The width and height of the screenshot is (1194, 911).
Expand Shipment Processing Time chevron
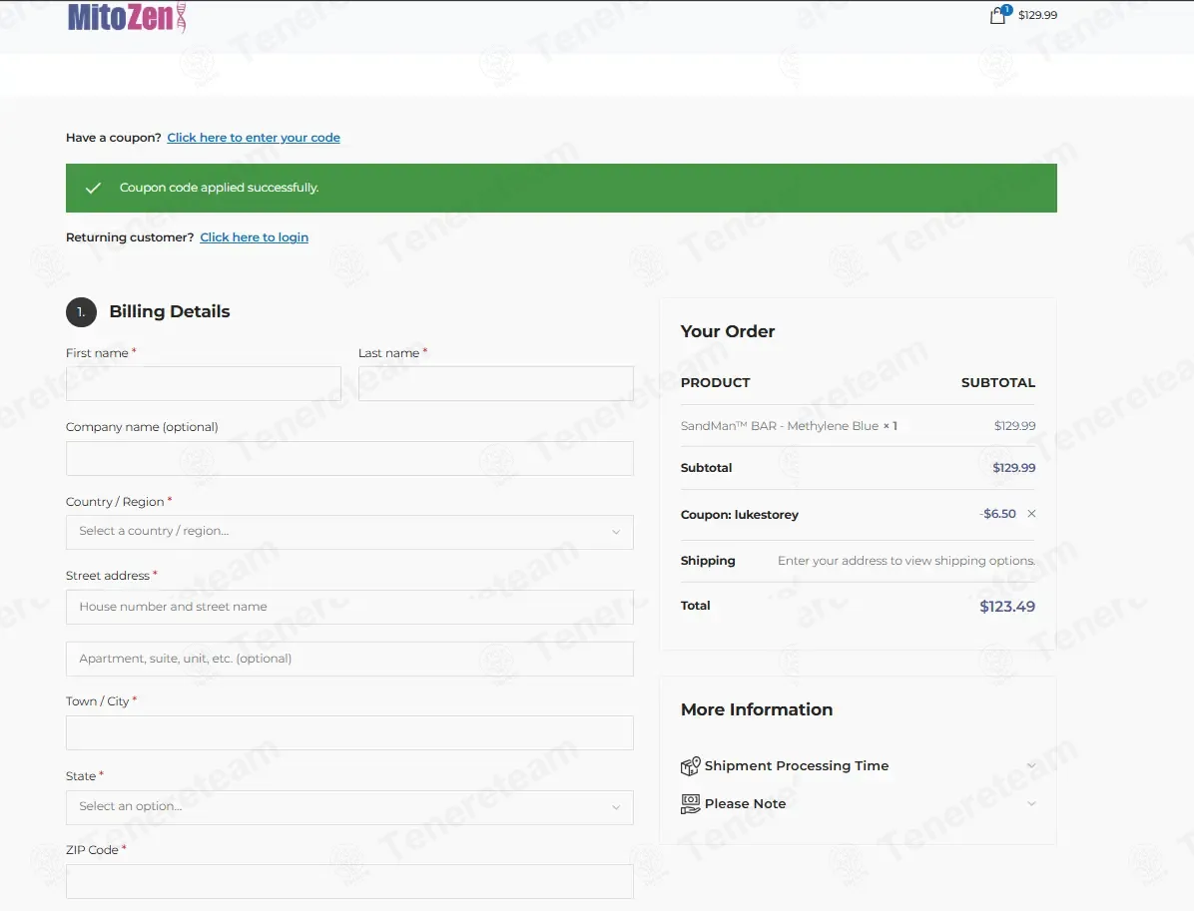point(1031,765)
